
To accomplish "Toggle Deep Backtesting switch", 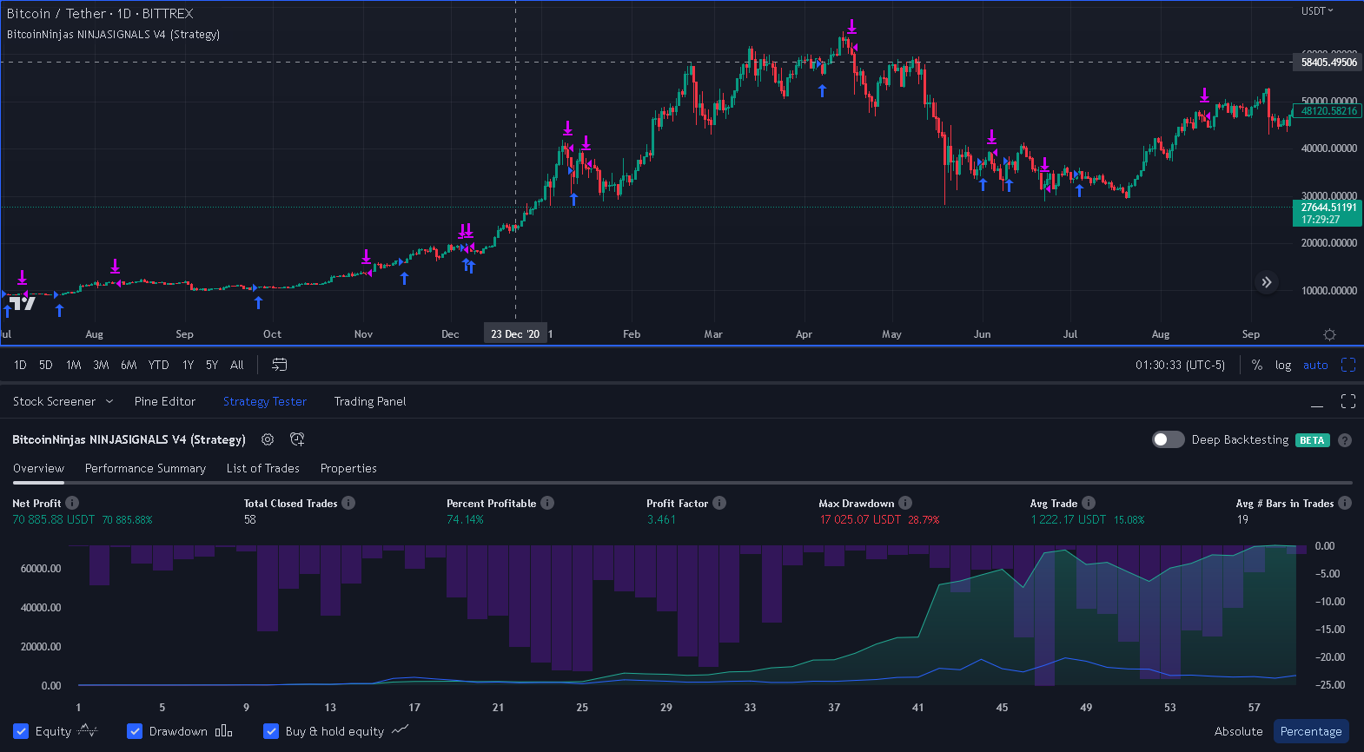I will 1168,439.
